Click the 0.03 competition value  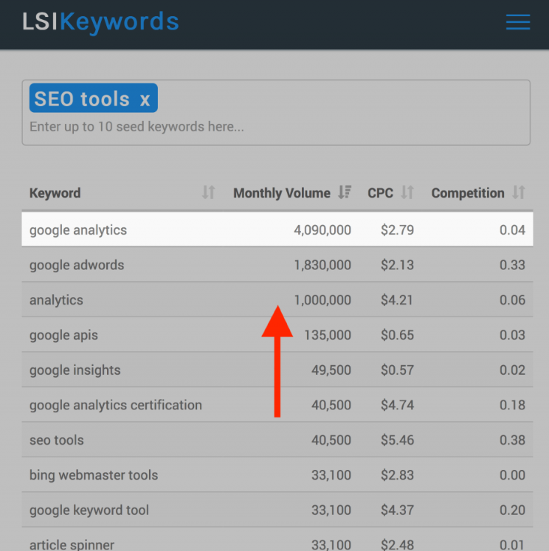(512, 335)
